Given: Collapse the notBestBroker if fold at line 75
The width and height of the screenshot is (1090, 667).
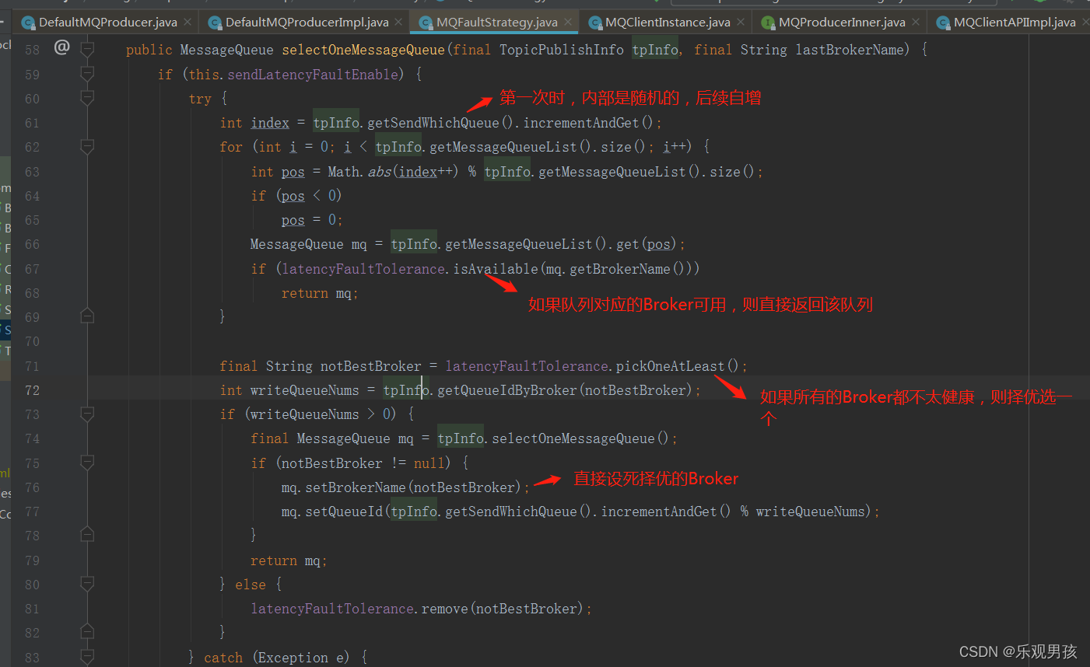Looking at the screenshot, I should pos(87,463).
